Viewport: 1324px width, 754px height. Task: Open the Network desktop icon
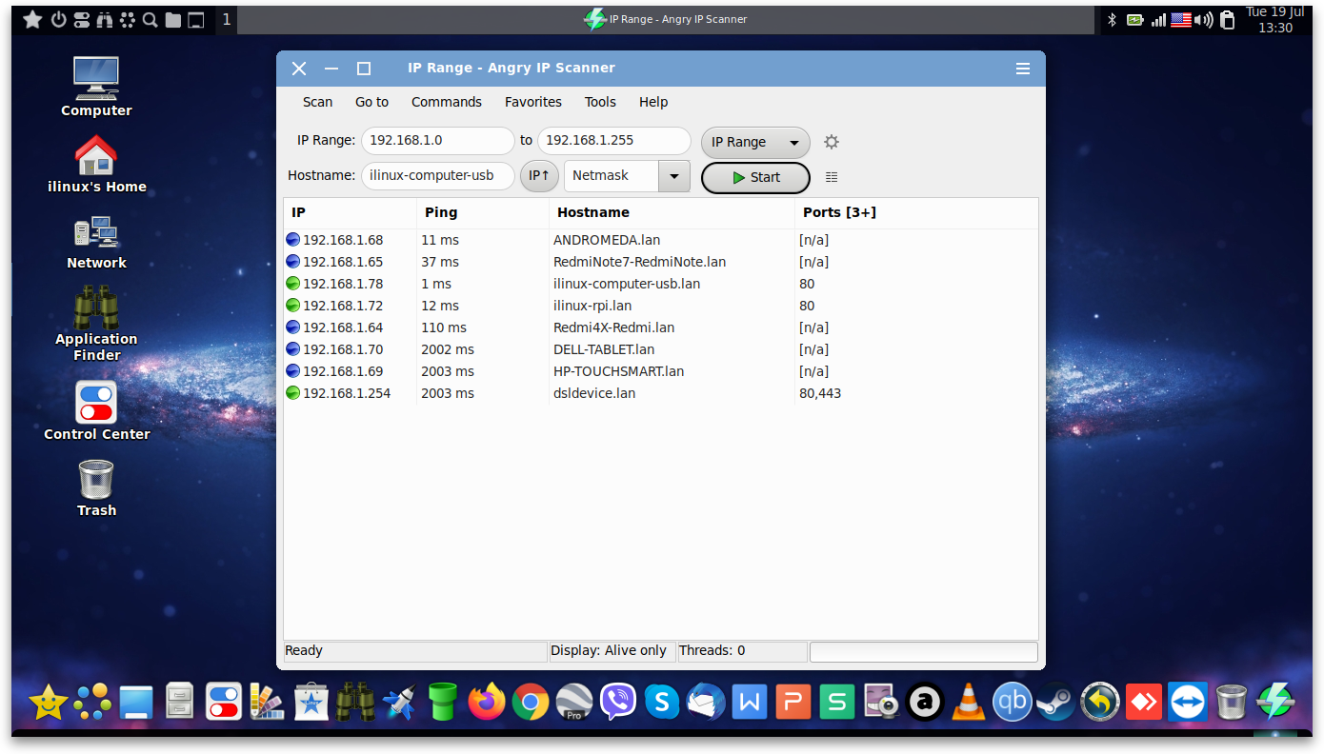pos(96,242)
